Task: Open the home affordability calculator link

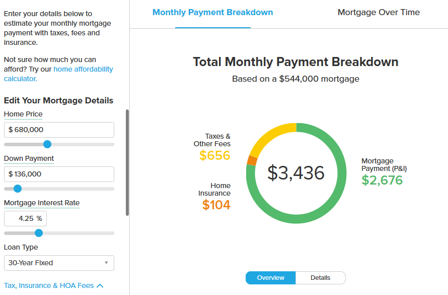Action: click(x=58, y=74)
